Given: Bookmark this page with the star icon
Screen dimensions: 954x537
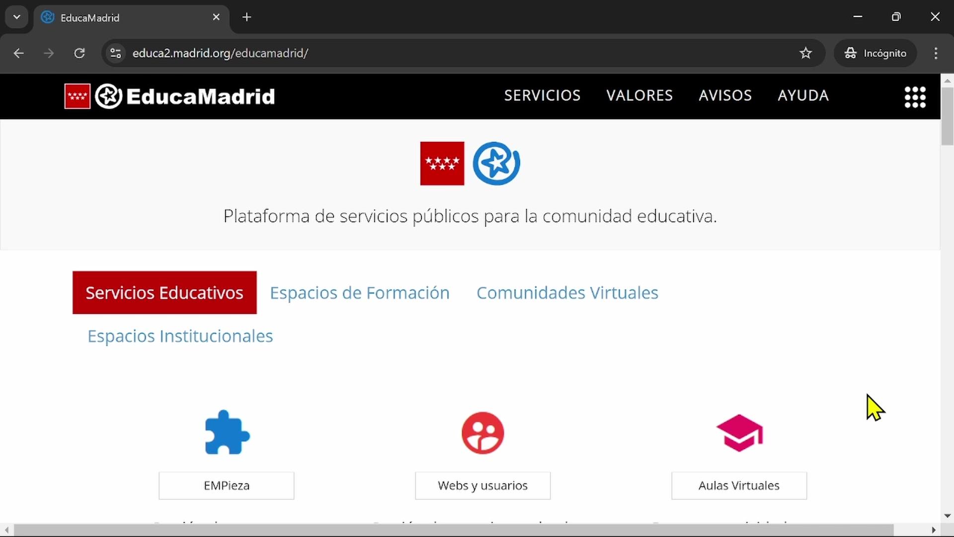Looking at the screenshot, I should [805, 53].
